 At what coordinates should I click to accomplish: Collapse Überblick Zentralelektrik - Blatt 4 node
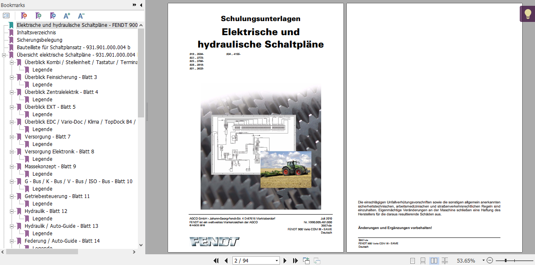point(12,92)
